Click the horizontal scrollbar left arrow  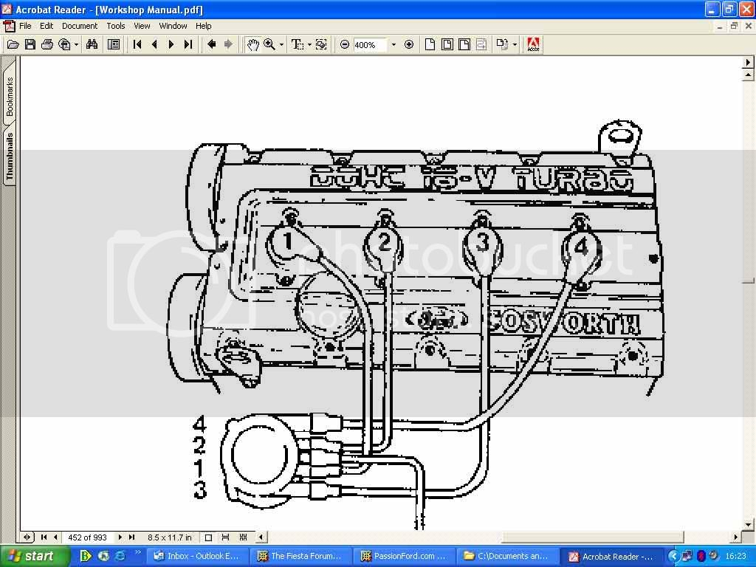[261, 537]
